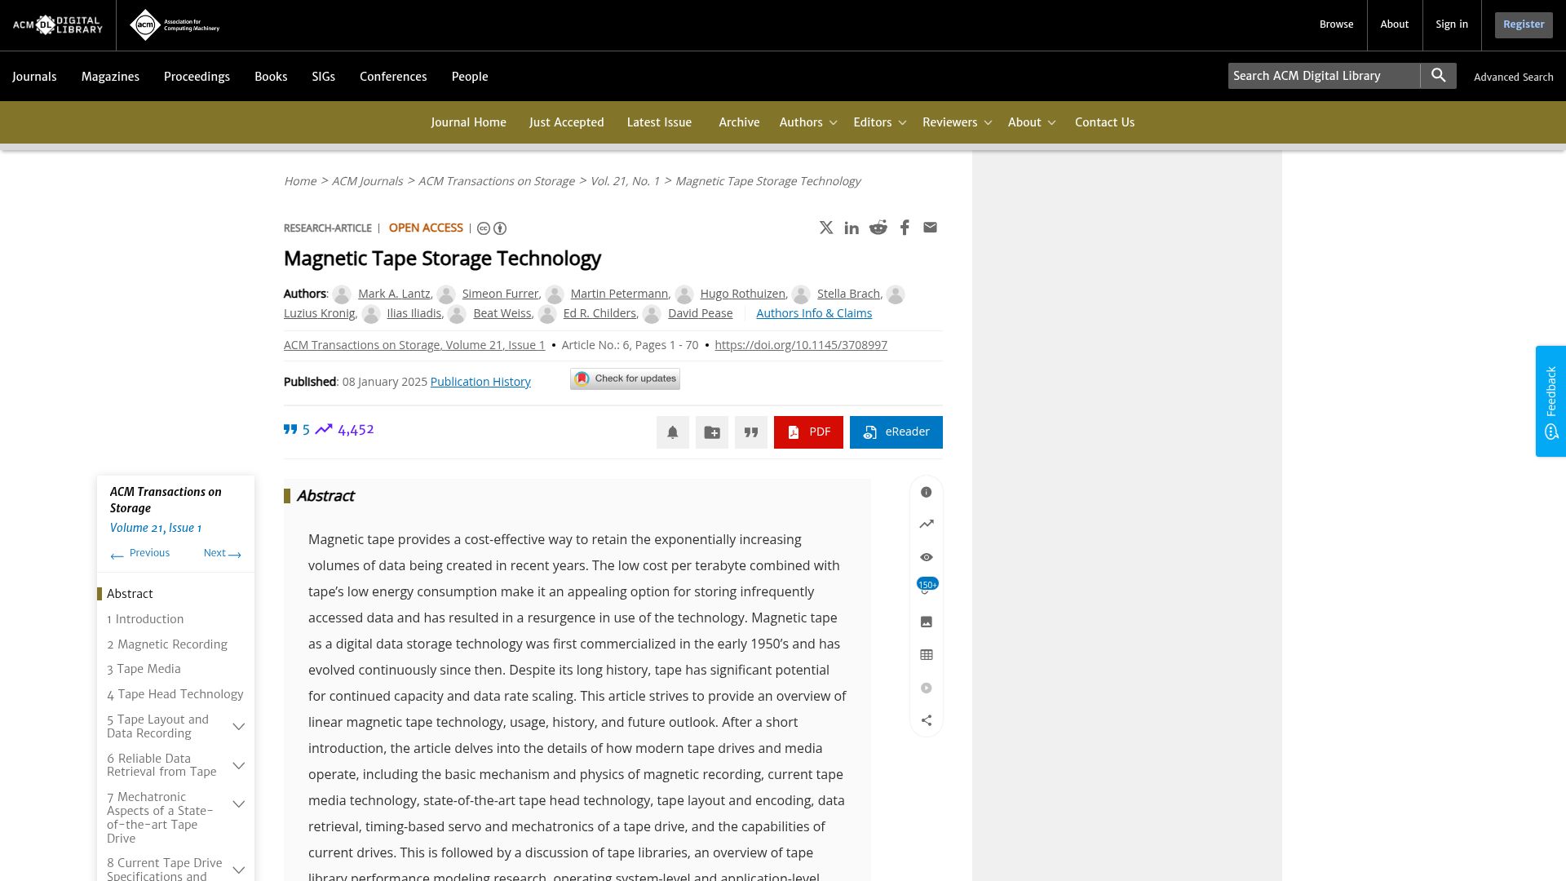Click the ACM Digital Library logo
The width and height of the screenshot is (1566, 881).
(58, 25)
